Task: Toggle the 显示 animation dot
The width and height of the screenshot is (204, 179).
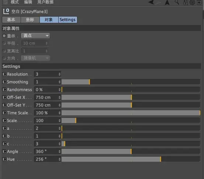Action: point(4,36)
